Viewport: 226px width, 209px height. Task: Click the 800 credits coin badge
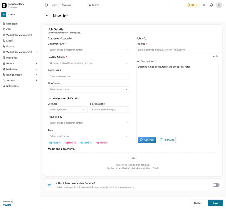[x=192, y=5]
